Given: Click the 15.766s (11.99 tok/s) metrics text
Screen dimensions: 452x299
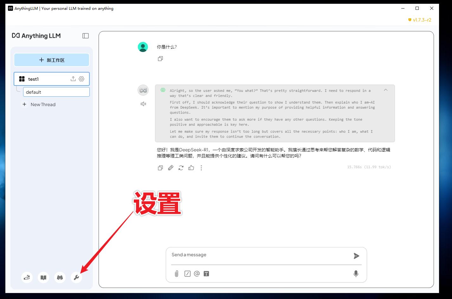Looking at the screenshot, I should (x=369, y=167).
